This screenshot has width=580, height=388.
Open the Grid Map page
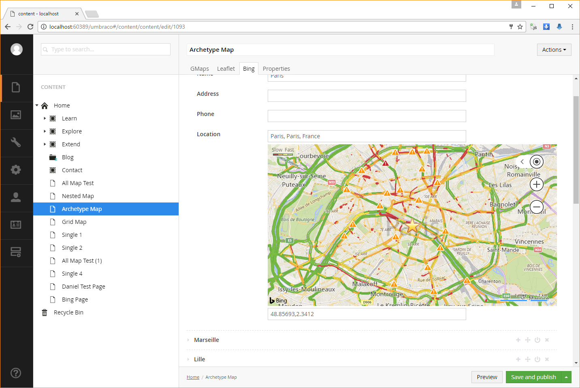click(74, 222)
